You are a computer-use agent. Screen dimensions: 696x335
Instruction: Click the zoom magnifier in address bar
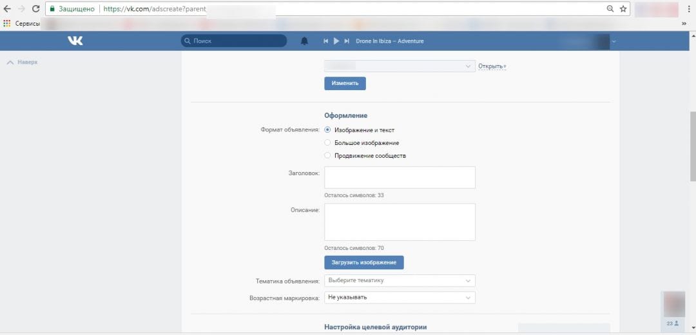coord(610,8)
